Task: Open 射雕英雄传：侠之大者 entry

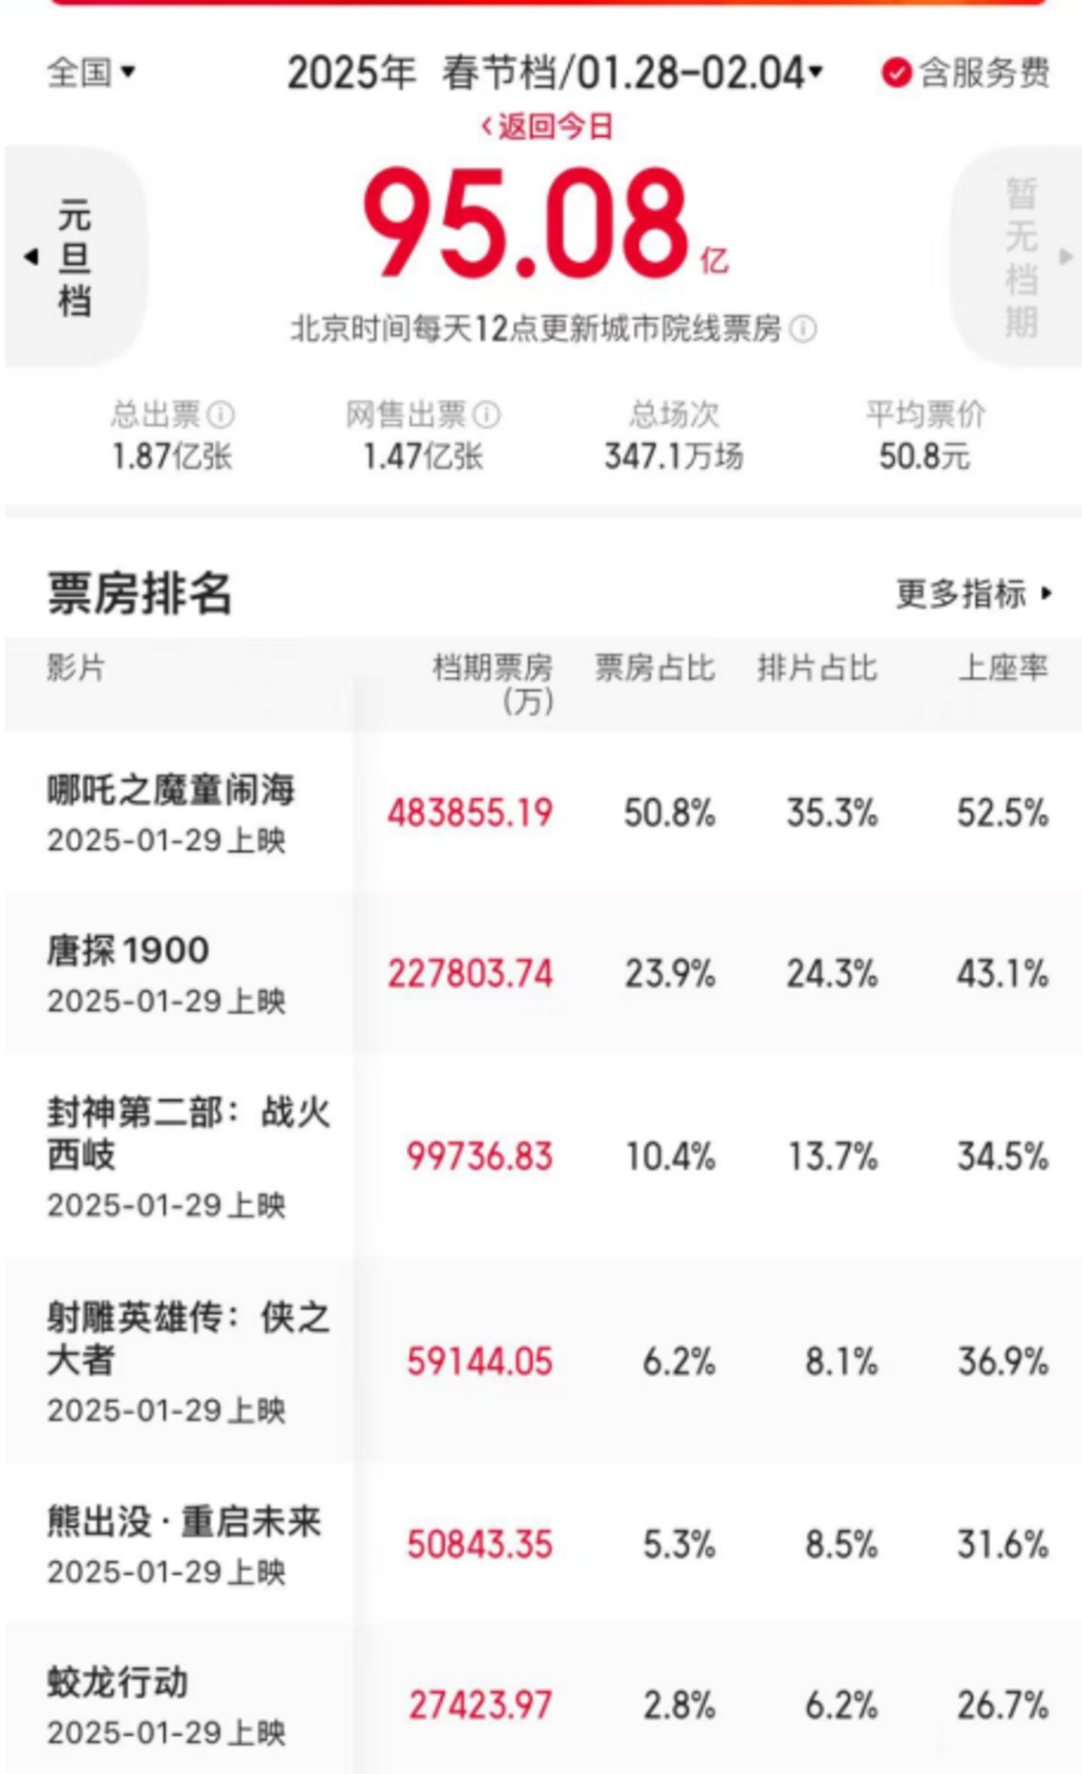Action: coord(188,1338)
